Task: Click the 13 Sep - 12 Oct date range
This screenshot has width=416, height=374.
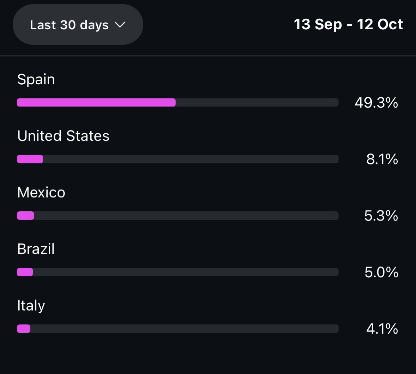Action: (x=348, y=24)
